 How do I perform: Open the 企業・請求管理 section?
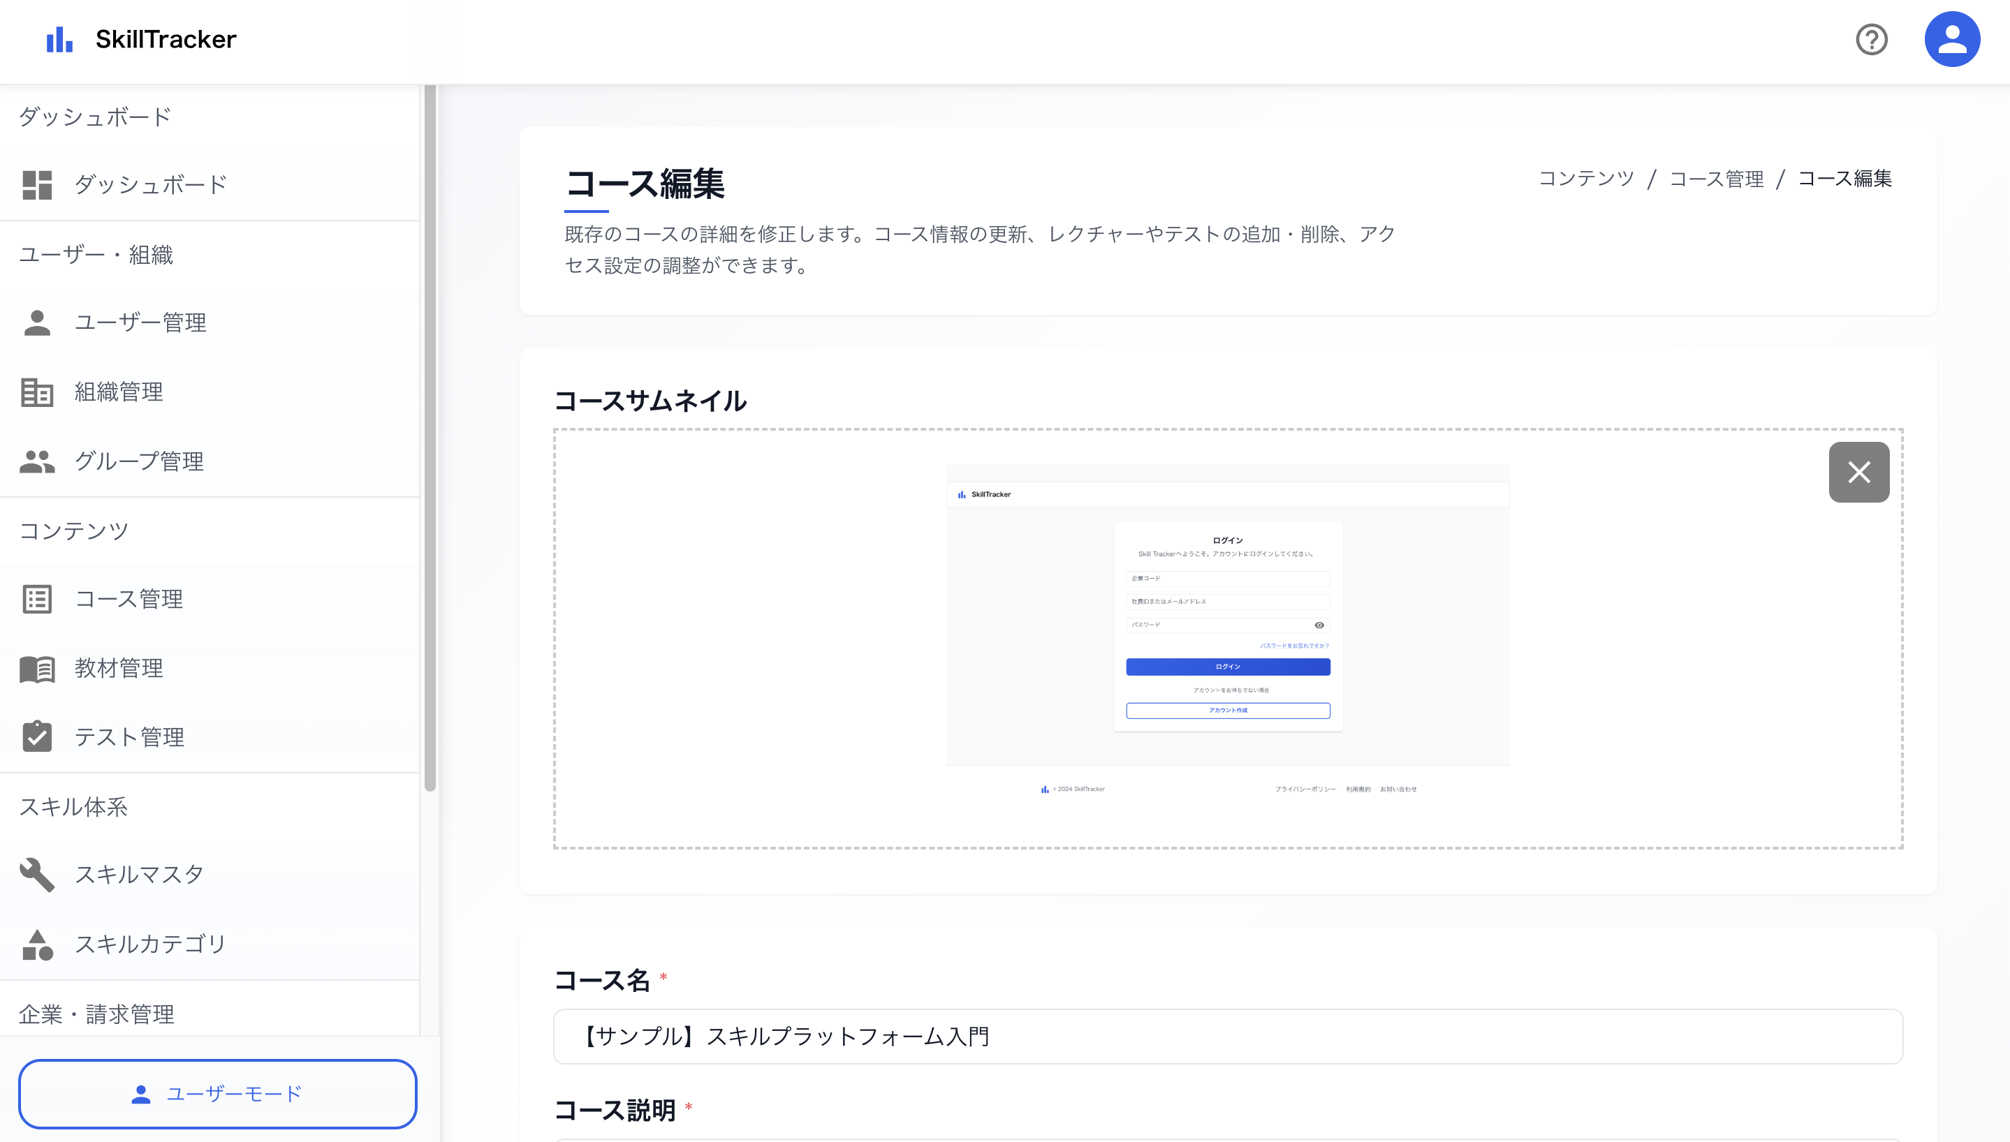point(97,1013)
